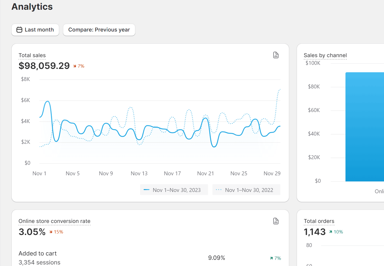This screenshot has height=266, width=384.
Task: Click the Analytics page heading
Action: point(32,7)
